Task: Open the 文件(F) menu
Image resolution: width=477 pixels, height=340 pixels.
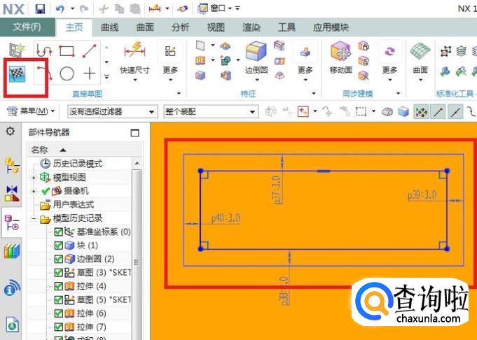Action: tap(27, 27)
